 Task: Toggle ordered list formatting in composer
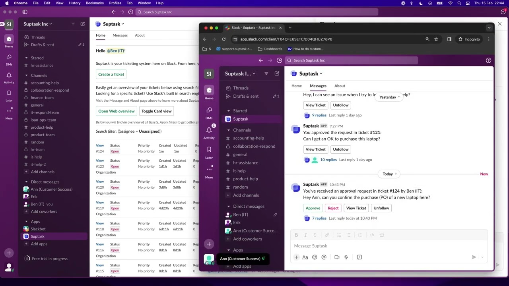[339, 235]
